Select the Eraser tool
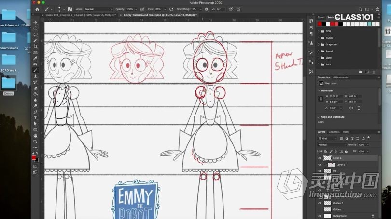Screen dimensions: 391x219 click(x=35, y=88)
